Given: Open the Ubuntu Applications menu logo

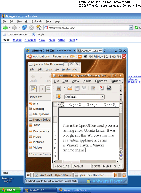Looking at the screenshot, I should (x=29, y=56).
